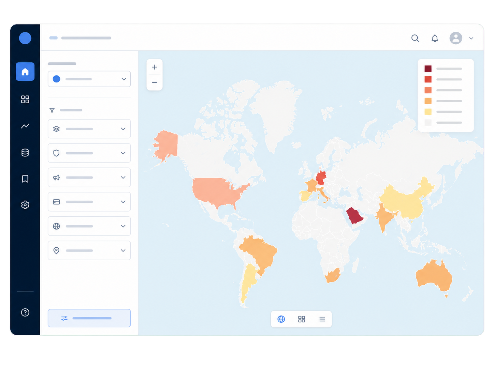The width and height of the screenshot is (494, 370).
Task: Click the light orange legend swatch
Action: click(428, 101)
